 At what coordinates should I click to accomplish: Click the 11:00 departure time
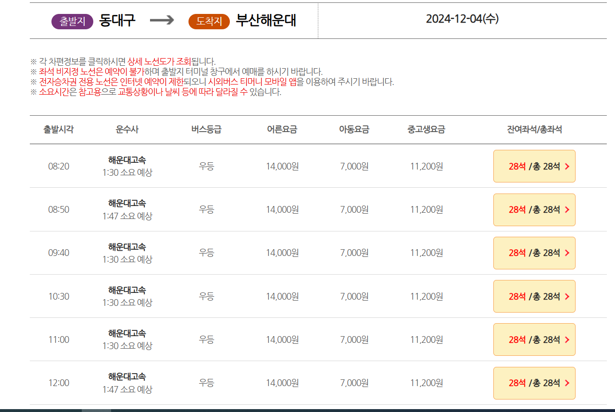click(x=59, y=339)
